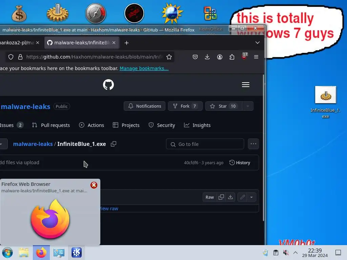347x260 pixels.
Task: Open a new browser tab
Action: click(127, 43)
